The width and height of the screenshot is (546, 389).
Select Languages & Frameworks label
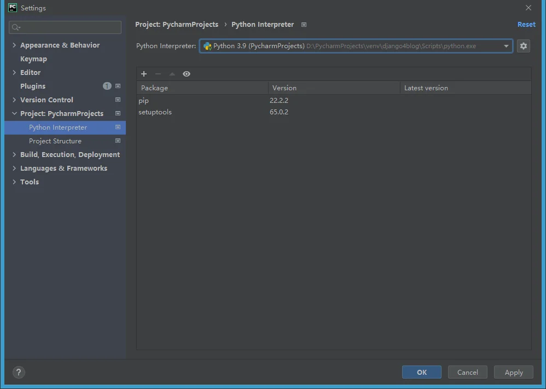tap(63, 168)
